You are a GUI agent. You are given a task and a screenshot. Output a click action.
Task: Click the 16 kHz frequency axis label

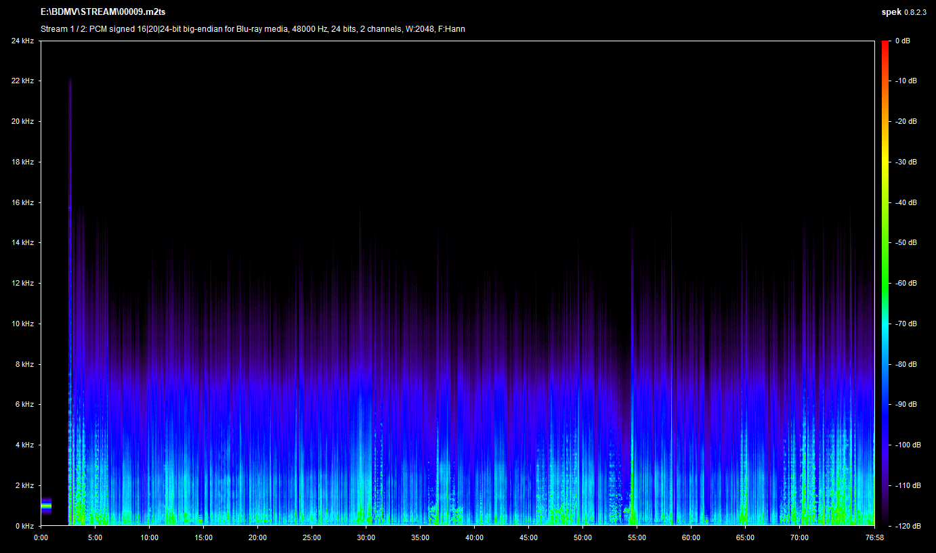point(22,202)
